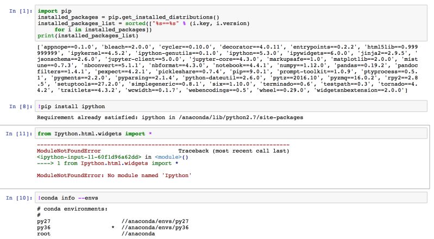Select the In [10]: prompt label
Viewport: 434px width, 239px height.
19,198
